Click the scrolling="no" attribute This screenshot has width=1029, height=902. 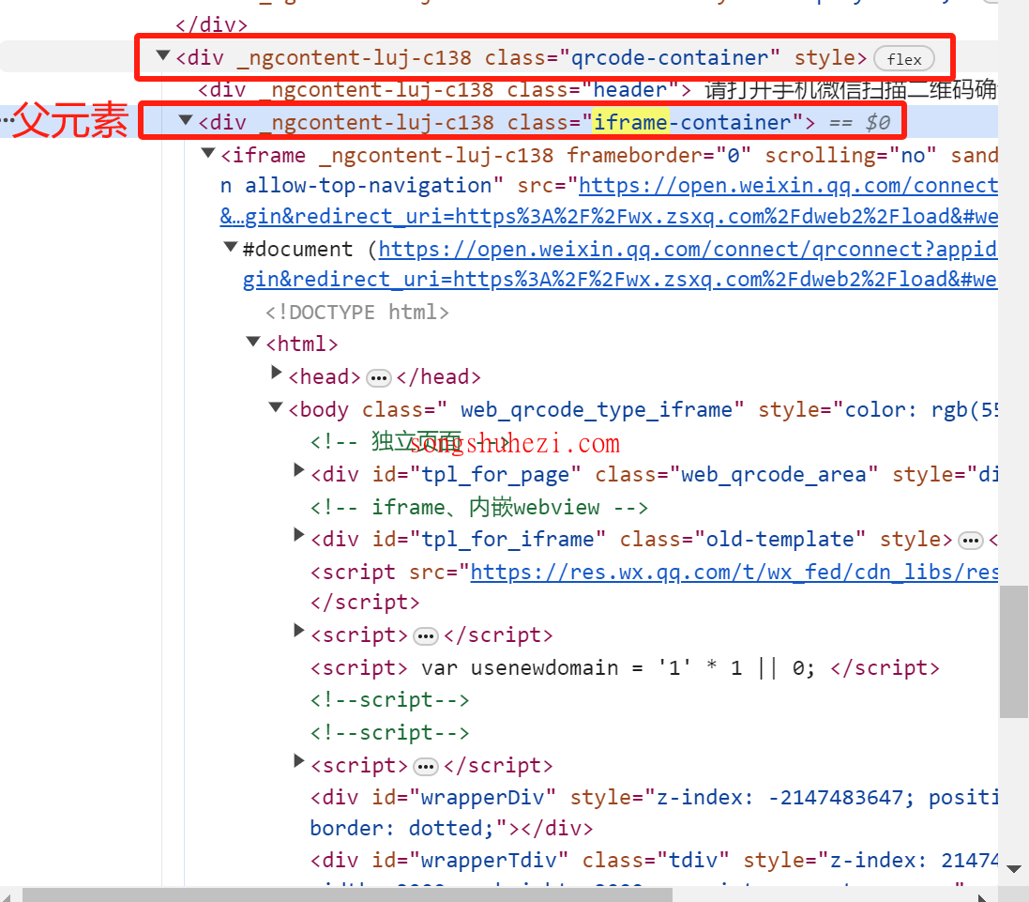pos(851,156)
